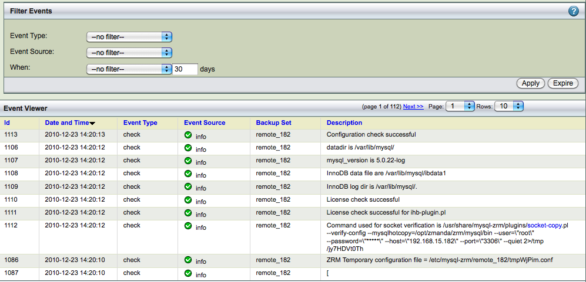Open the Rows per page dropdown
The image size is (586, 282).
pyautogui.click(x=509, y=106)
